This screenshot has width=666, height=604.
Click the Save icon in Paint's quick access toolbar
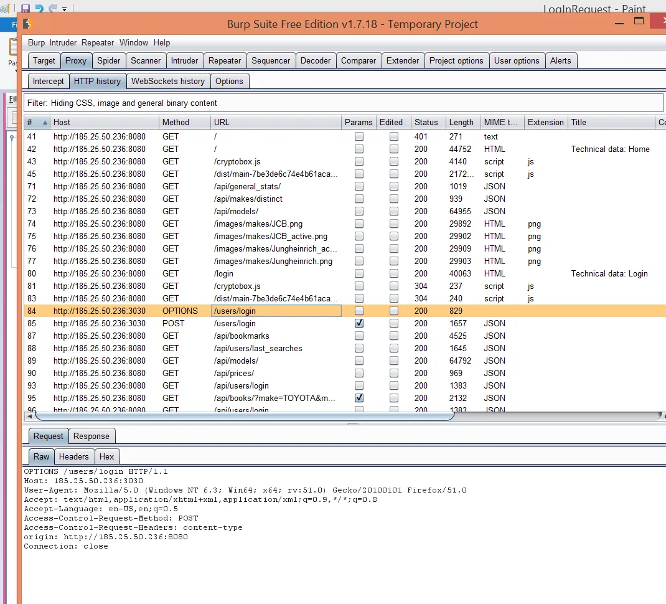pos(26,9)
